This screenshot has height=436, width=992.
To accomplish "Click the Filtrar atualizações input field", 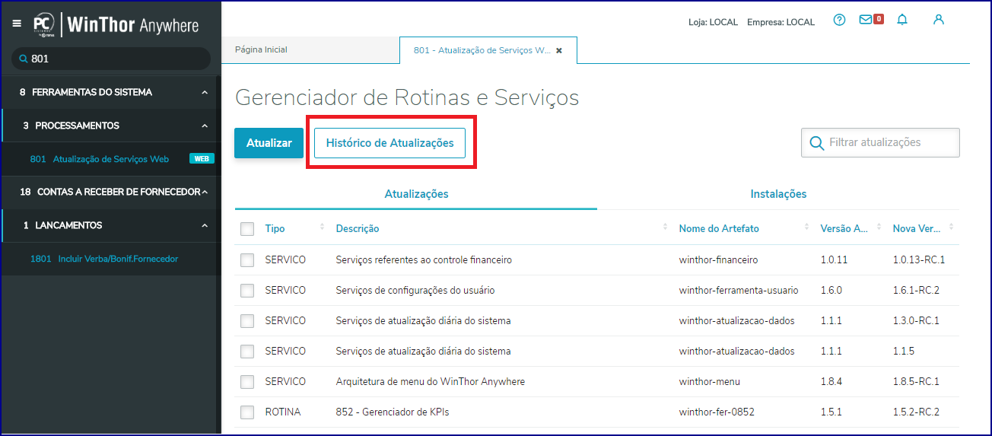I will point(880,142).
